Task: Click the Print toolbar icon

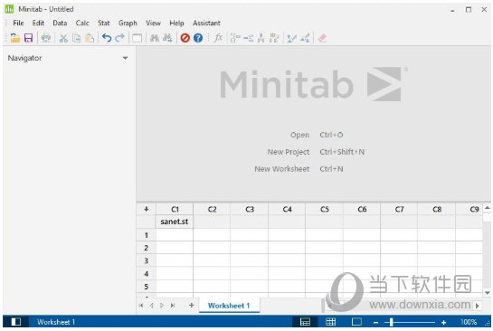Action: point(46,38)
